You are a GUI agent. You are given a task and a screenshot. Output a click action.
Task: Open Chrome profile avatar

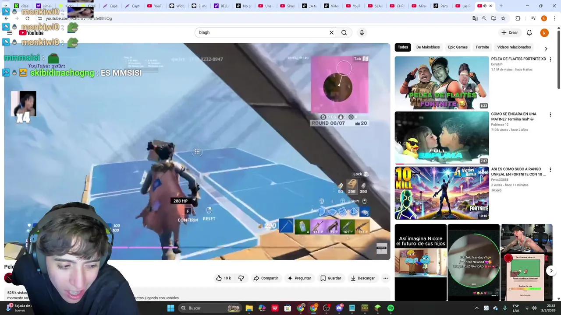[544, 18]
